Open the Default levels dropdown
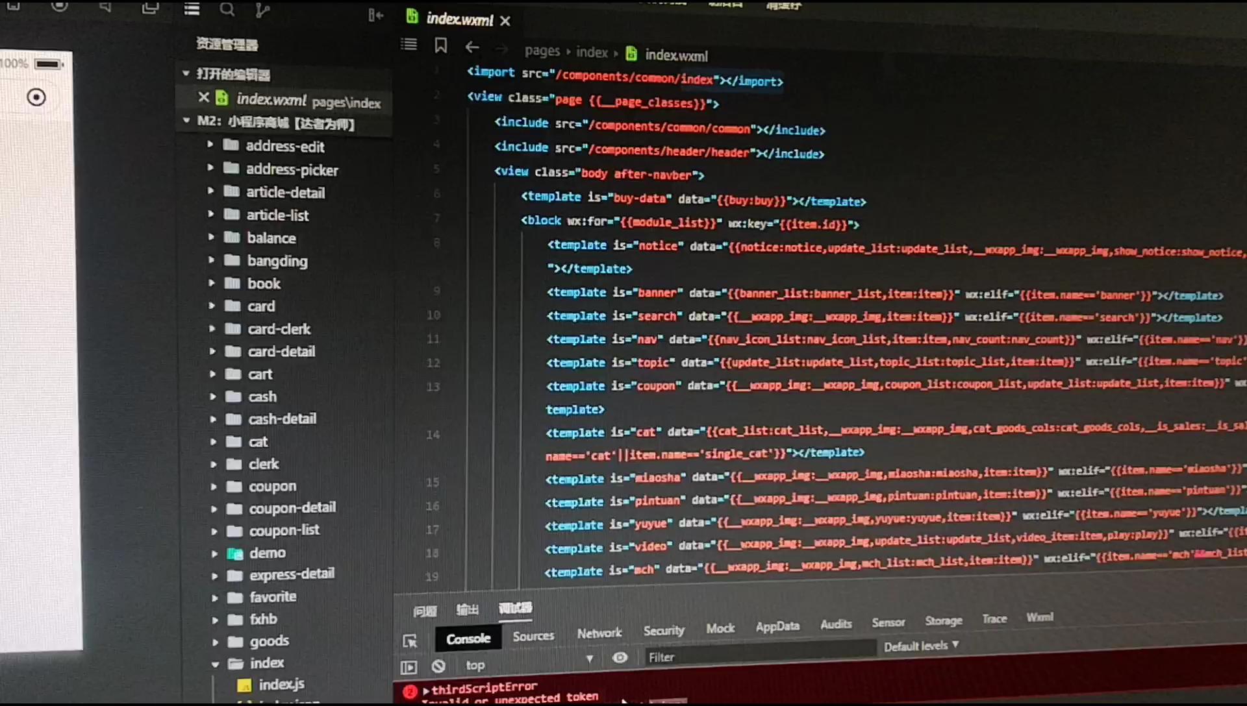This screenshot has width=1247, height=706. click(920, 646)
